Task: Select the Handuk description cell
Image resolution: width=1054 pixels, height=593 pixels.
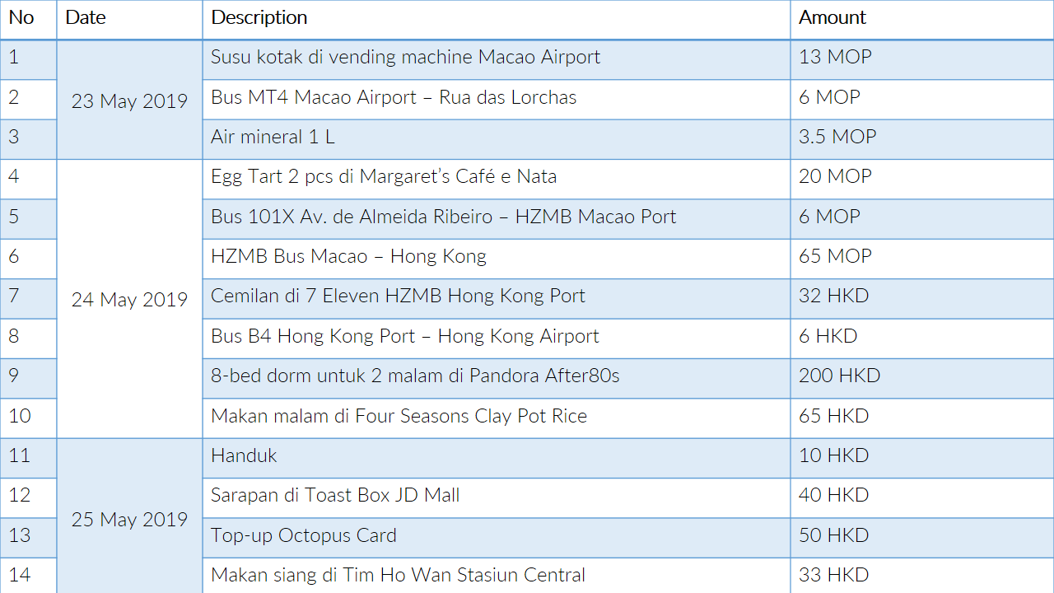Action: (244, 455)
